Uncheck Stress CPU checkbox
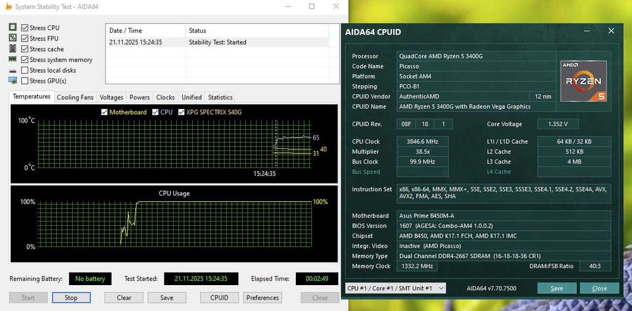The width and height of the screenshot is (632, 311). (x=25, y=28)
